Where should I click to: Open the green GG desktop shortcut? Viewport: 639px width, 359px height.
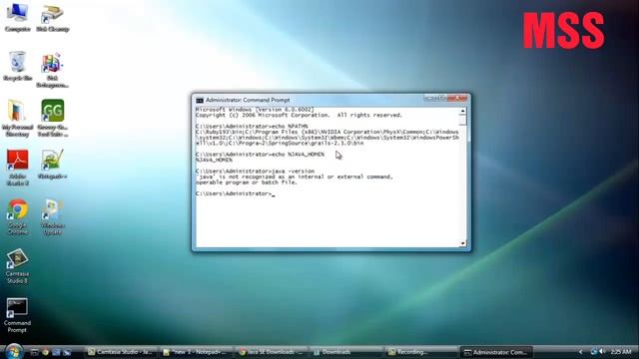point(53,119)
